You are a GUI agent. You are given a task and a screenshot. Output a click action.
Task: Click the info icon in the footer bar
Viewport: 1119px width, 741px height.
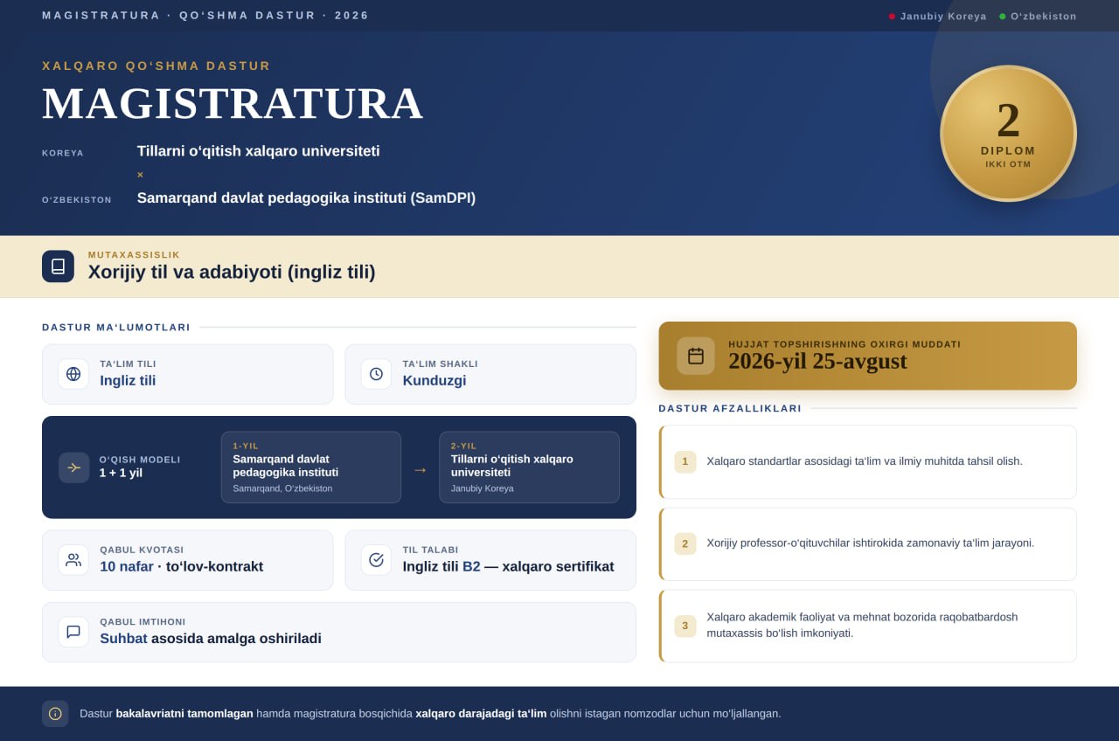[55, 713]
